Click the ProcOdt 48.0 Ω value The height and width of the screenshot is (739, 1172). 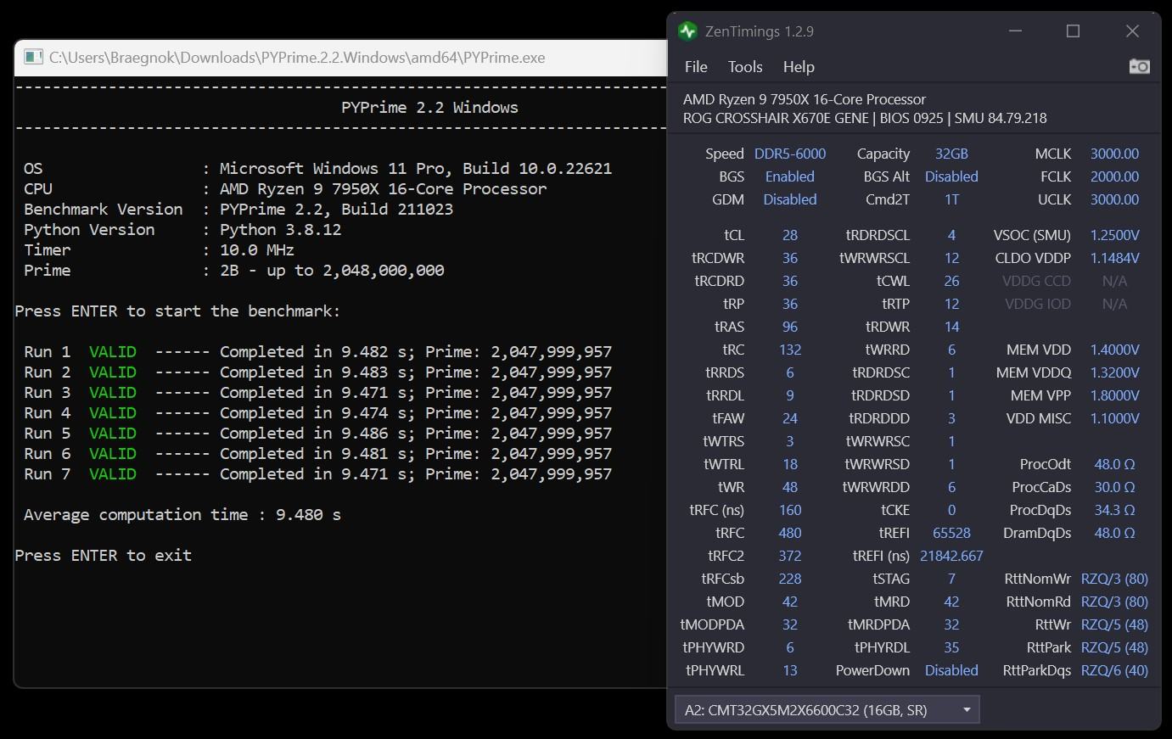(1114, 464)
